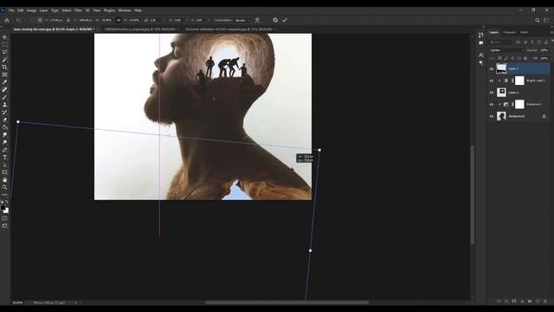Open the Fill dropdown arrow
Image resolution: width=554 pixels, height=312 pixels.
pyautogui.click(x=551, y=58)
